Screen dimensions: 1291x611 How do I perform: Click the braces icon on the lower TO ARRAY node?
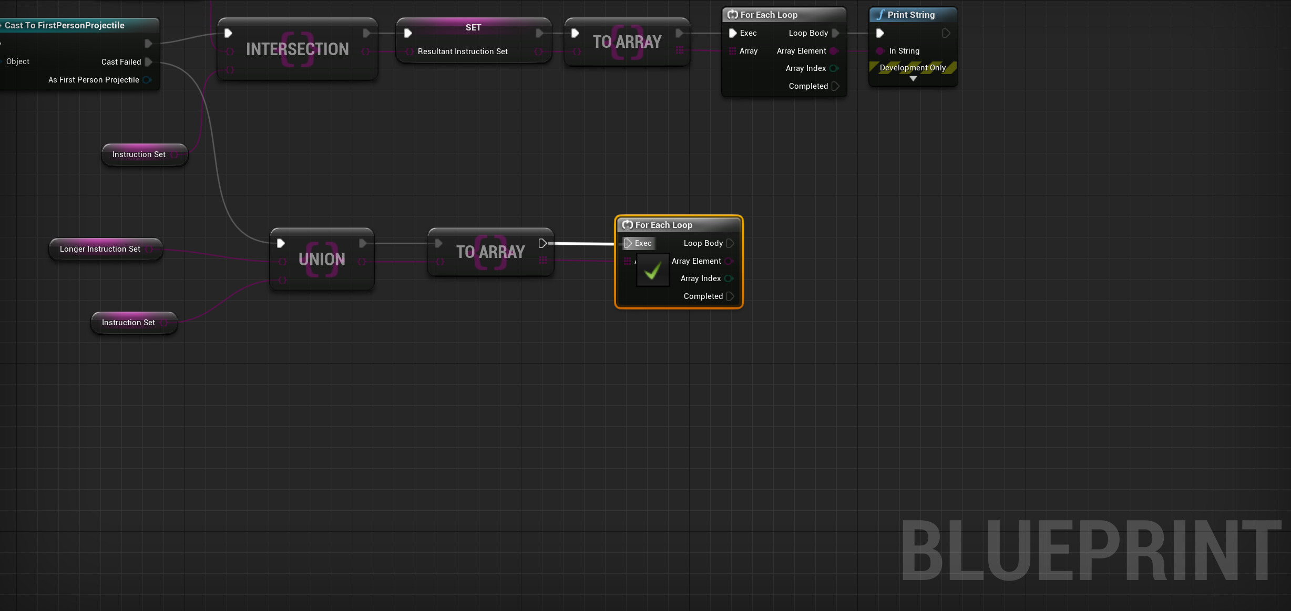point(489,252)
